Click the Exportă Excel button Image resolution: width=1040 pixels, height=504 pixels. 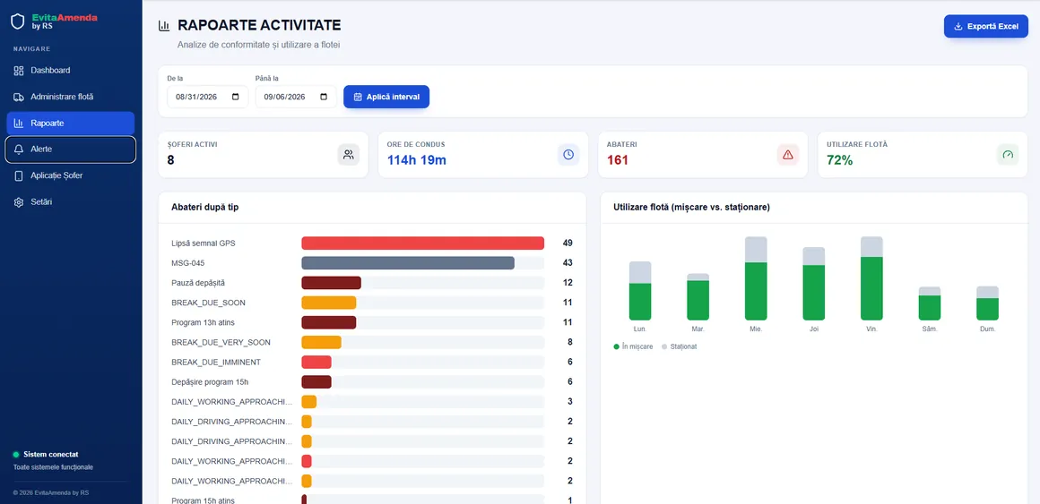coord(986,27)
